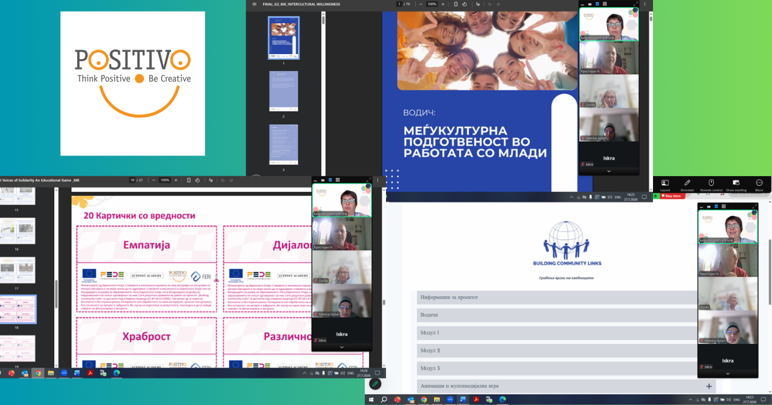Select page 17 thumbnail in Voices PDF sidebar
The height and width of the screenshot is (405, 772).
17,271
